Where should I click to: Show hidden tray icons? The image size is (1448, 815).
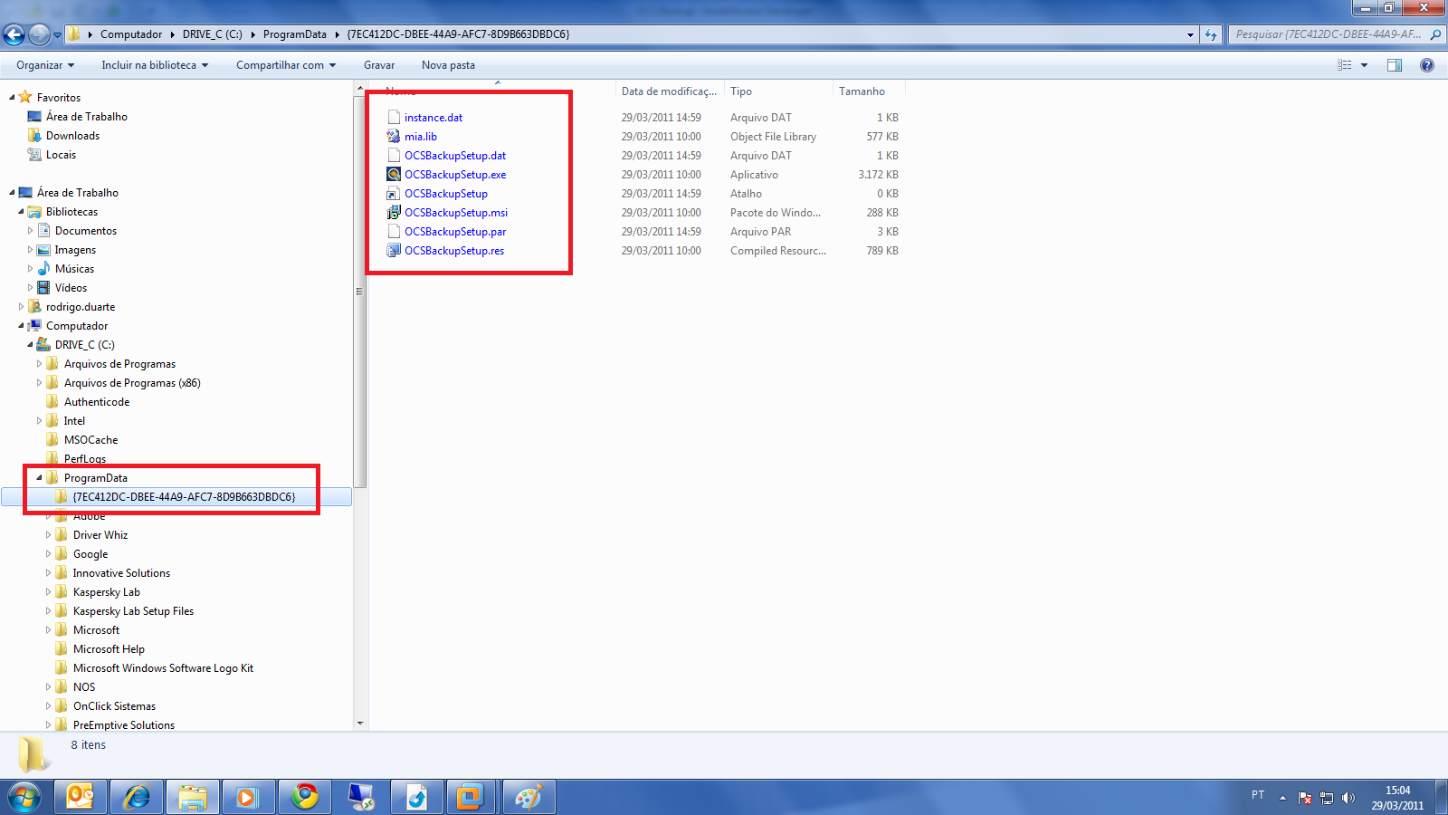point(1282,798)
